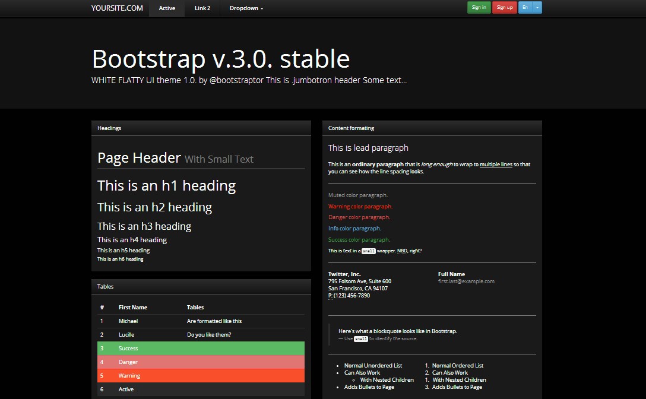Click the blue En language button
The height and width of the screenshot is (399, 646).
(x=525, y=7)
